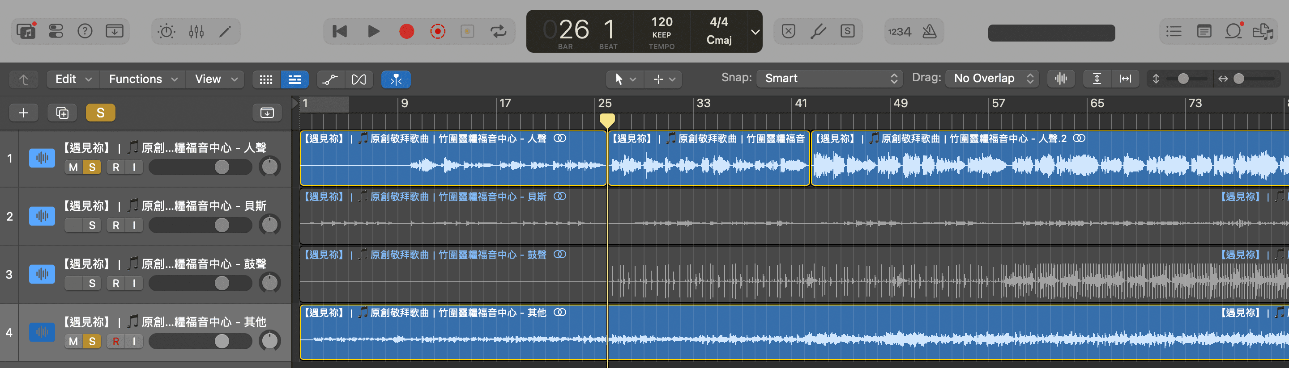Add a new track
1289x368 pixels.
tap(23, 113)
